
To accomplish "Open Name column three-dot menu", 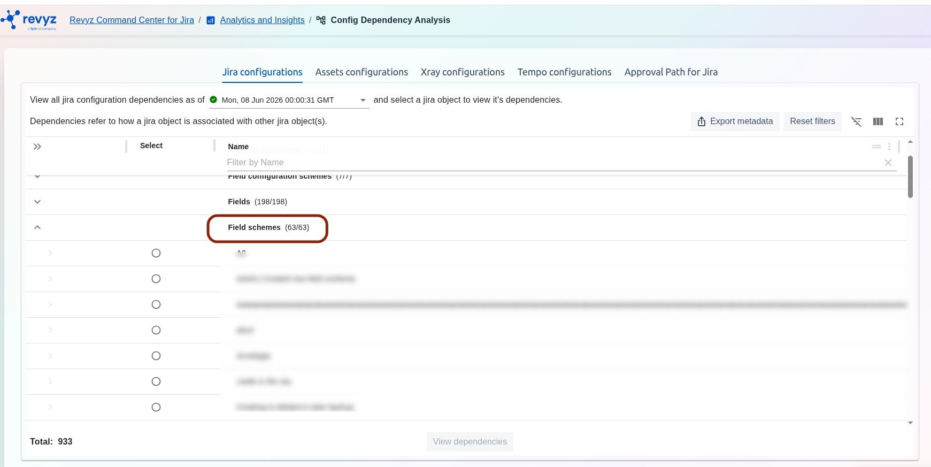I will [x=889, y=147].
